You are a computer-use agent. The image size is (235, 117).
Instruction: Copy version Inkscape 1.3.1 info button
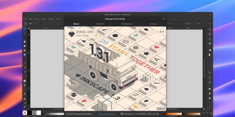click(x=140, y=114)
